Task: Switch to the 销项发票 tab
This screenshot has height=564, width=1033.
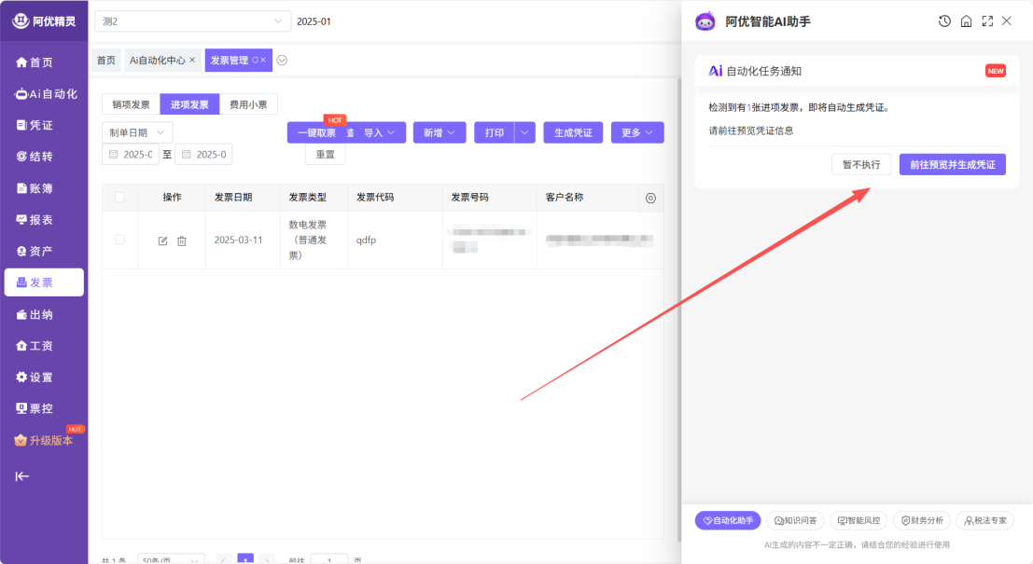Action: coord(131,104)
